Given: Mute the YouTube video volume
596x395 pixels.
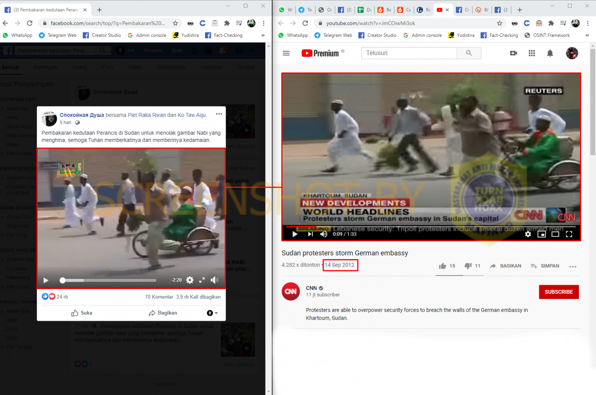Looking at the screenshot, I should 324,234.
